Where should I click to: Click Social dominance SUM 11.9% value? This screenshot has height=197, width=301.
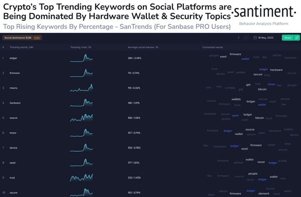[37, 37]
